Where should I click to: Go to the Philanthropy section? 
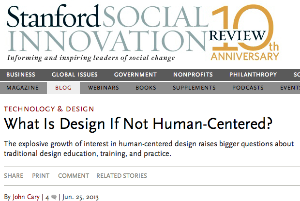pos(253,75)
